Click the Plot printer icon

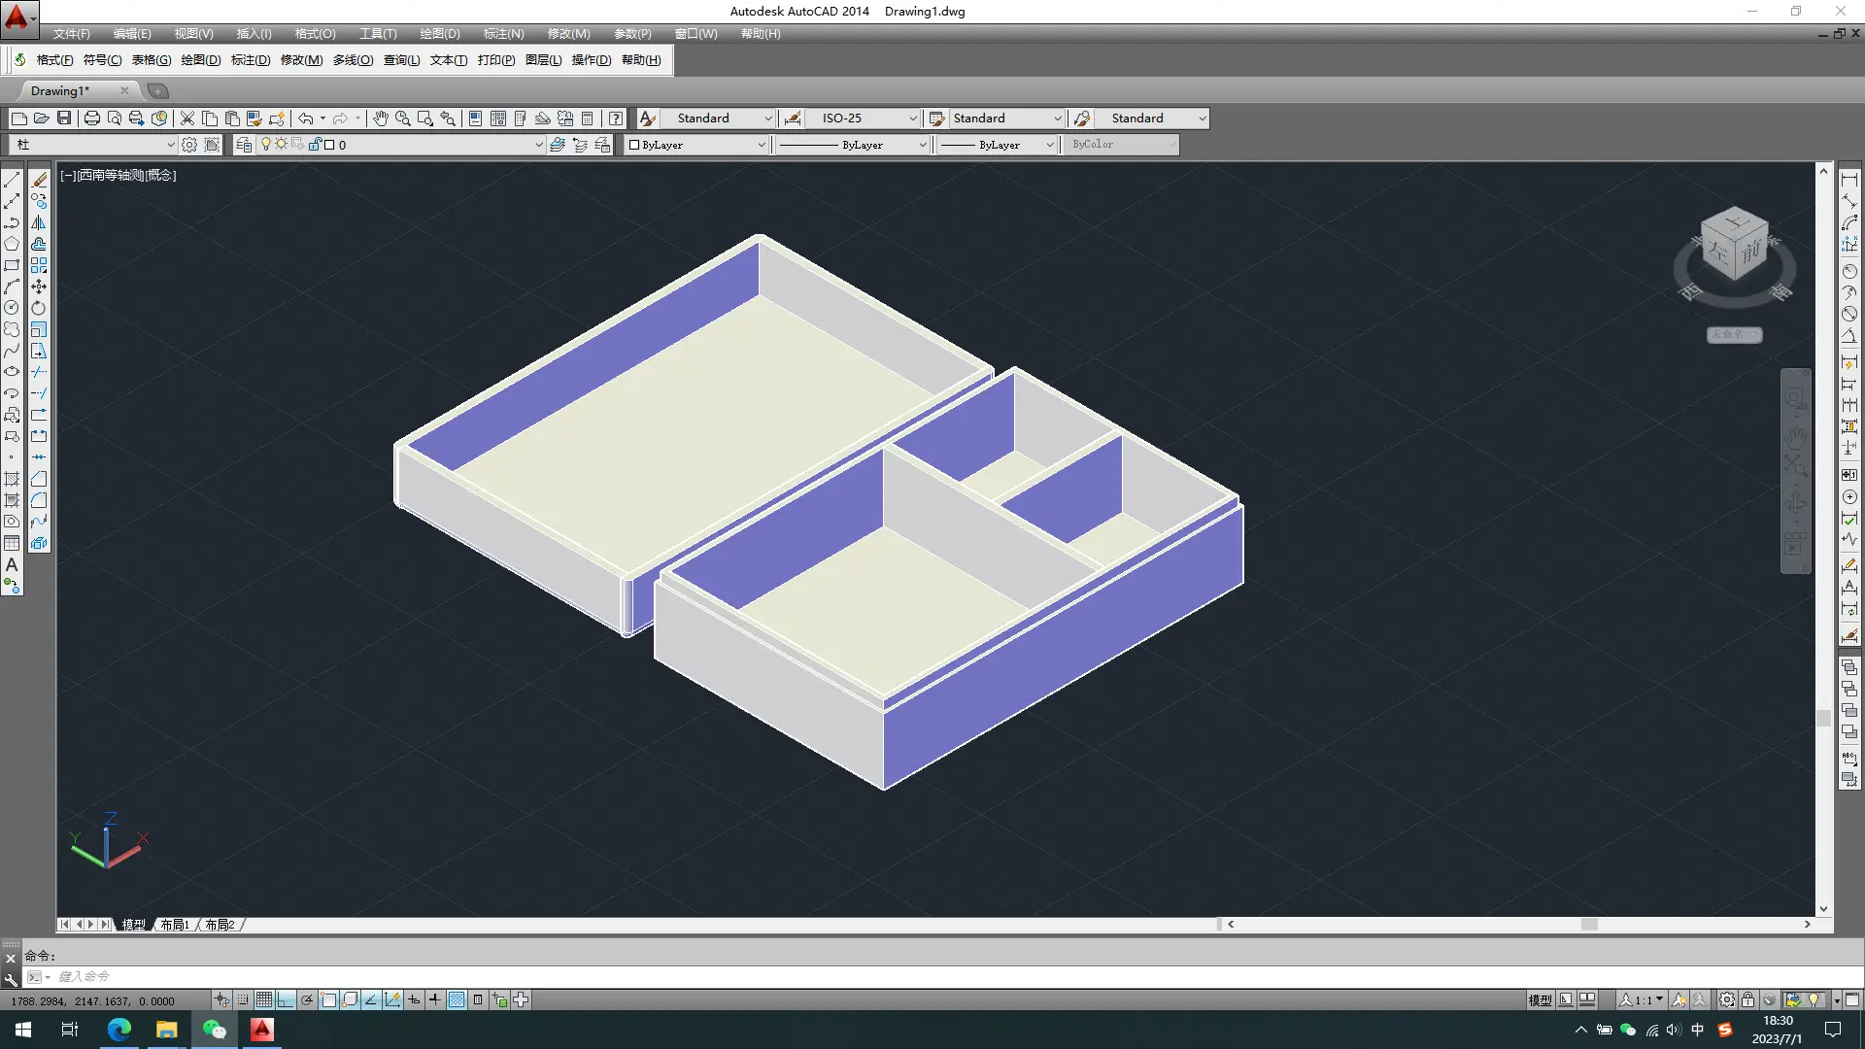pyautogui.click(x=92, y=118)
